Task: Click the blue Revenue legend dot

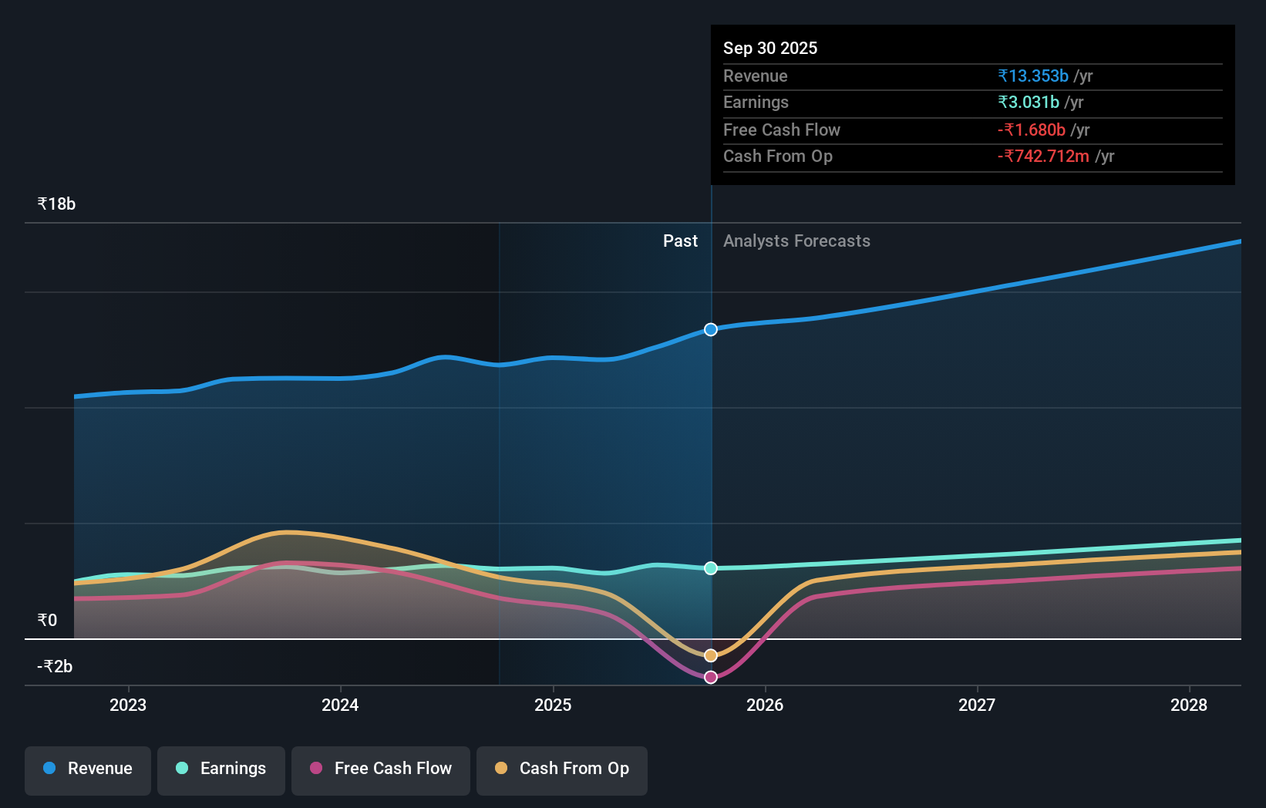Action: [x=50, y=769]
